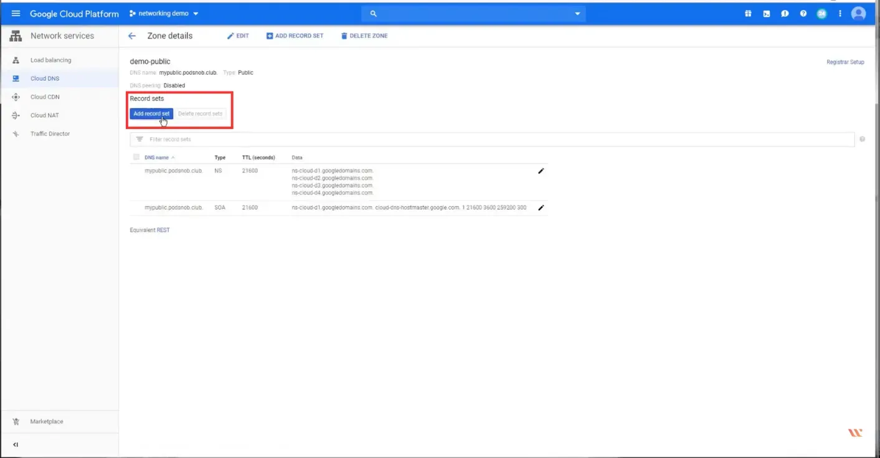Click the 21600 TTL in the NS row
The height and width of the screenshot is (458, 880).
tap(250, 171)
